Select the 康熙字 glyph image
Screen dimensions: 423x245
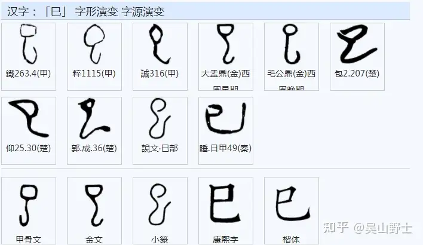[225, 203]
